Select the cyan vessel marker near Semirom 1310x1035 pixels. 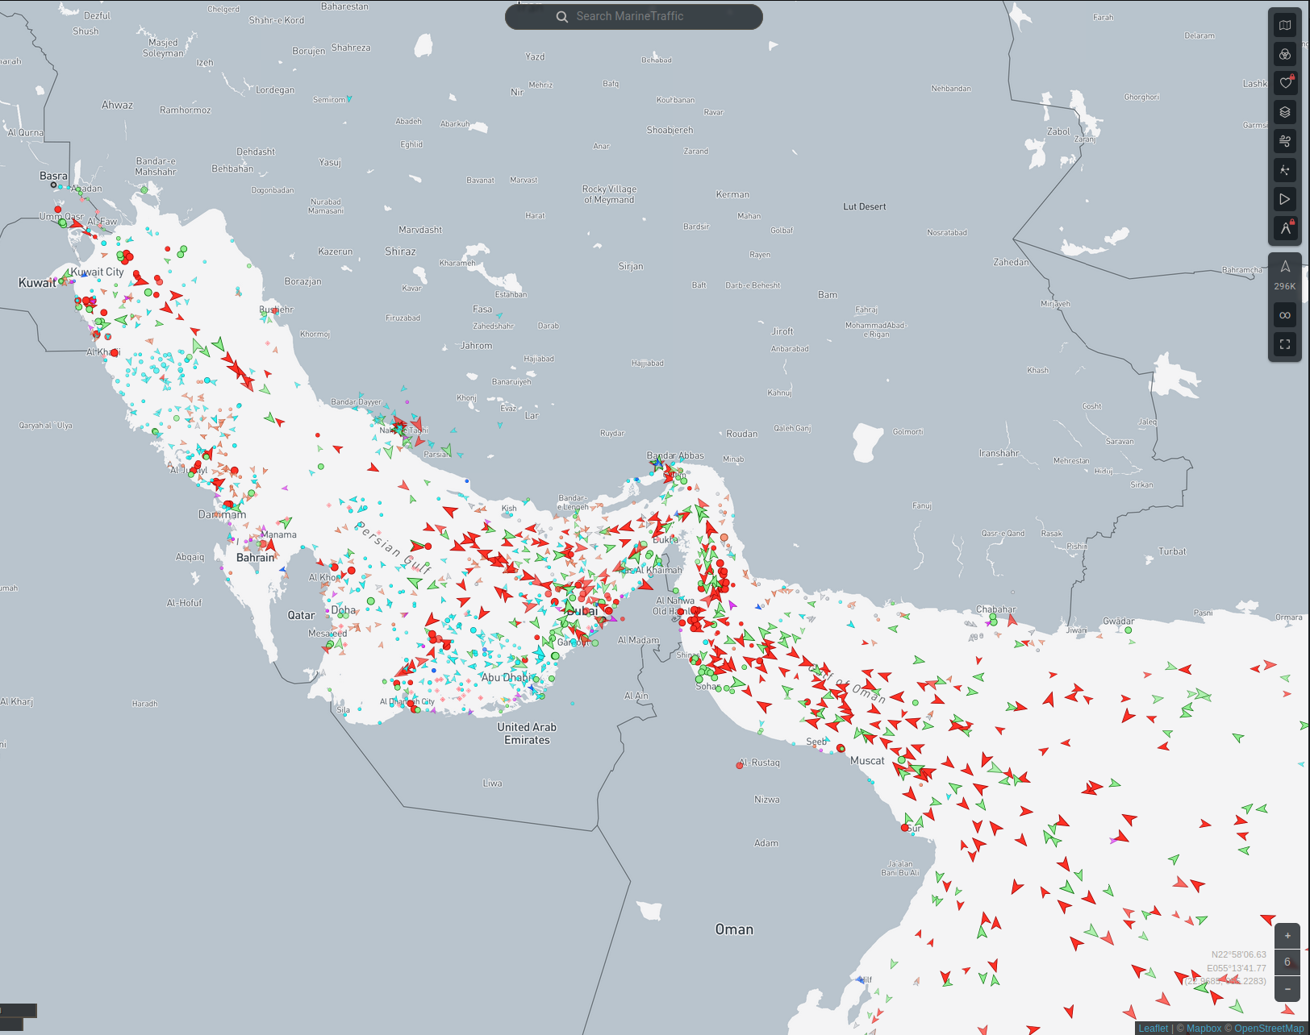[349, 99]
